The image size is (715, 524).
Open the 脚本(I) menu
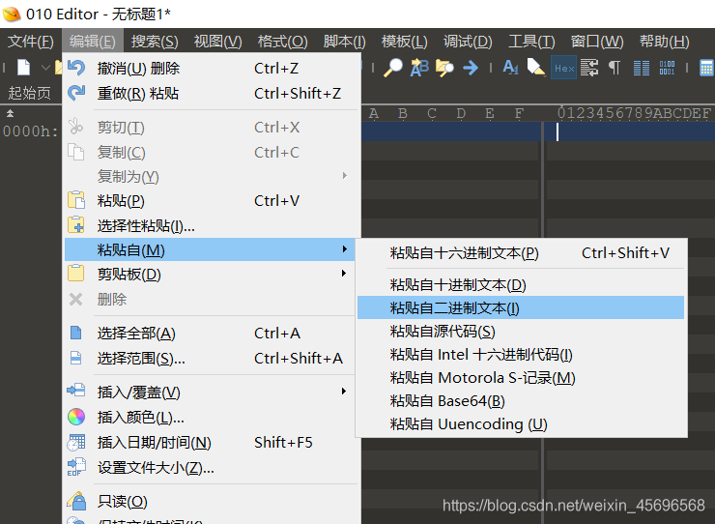(344, 42)
